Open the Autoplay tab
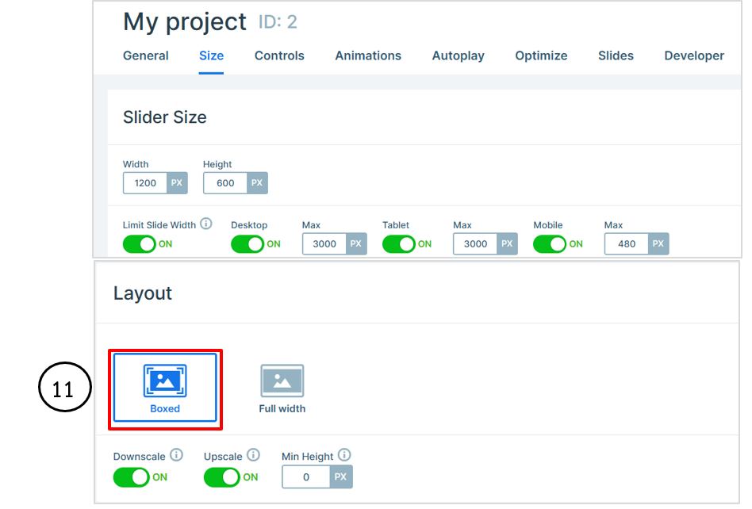The image size is (752, 509). click(458, 55)
